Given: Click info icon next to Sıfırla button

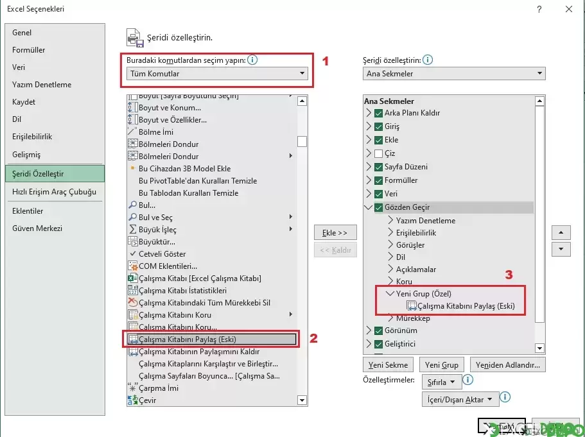Looking at the screenshot, I should [468, 380].
